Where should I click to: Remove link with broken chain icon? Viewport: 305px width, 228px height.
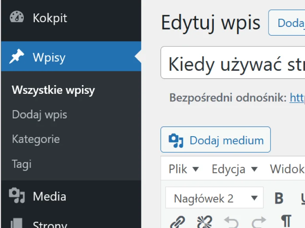pos(204,222)
